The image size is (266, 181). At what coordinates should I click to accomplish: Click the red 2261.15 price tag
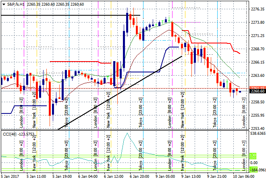point(257,88)
